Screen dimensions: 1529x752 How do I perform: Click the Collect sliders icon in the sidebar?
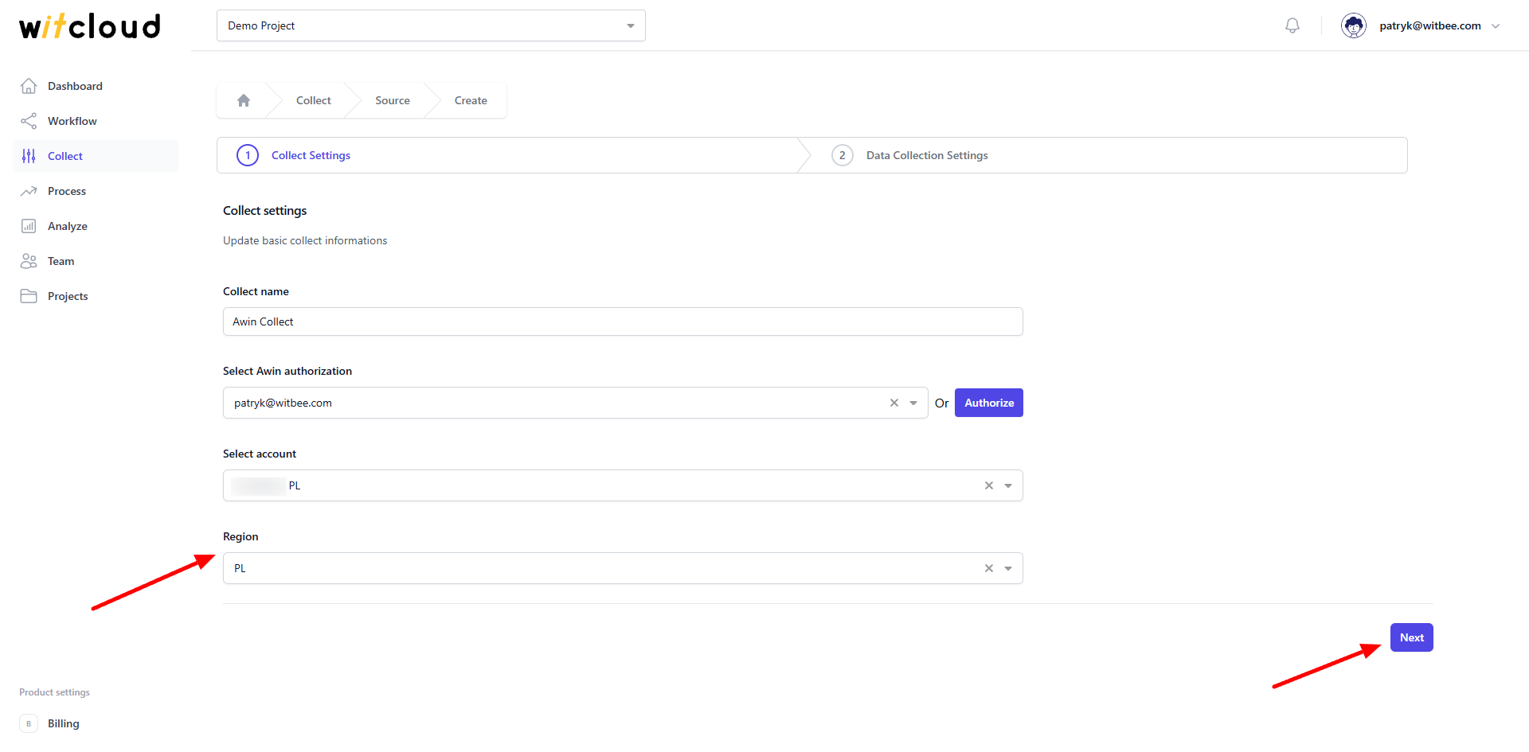29,156
